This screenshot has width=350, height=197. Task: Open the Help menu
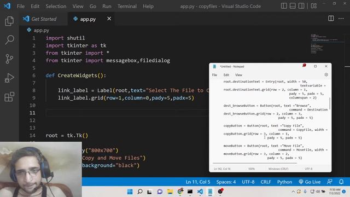tap(148, 6)
